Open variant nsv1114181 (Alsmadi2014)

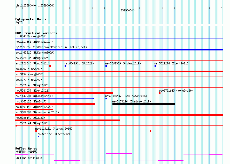[x=54, y=129]
